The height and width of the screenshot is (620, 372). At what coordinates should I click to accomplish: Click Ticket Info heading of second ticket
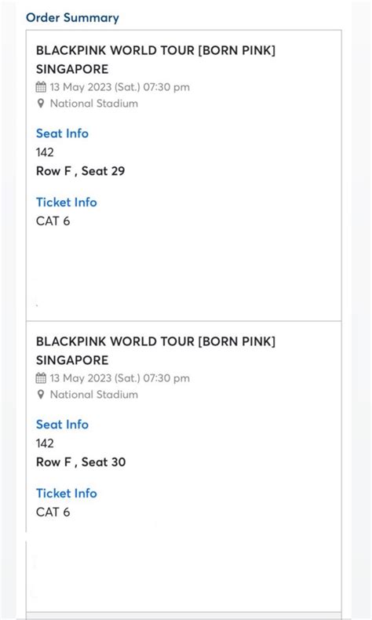pos(67,494)
